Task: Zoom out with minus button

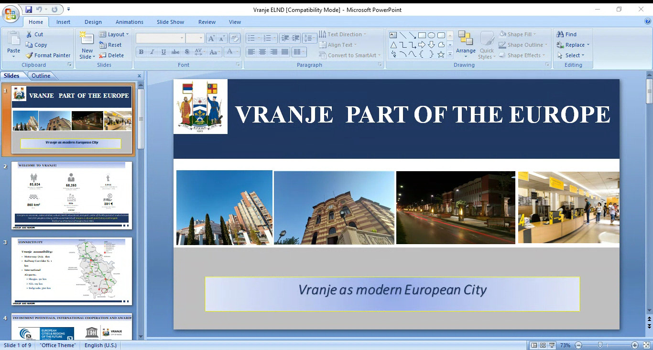Action: 578,345
